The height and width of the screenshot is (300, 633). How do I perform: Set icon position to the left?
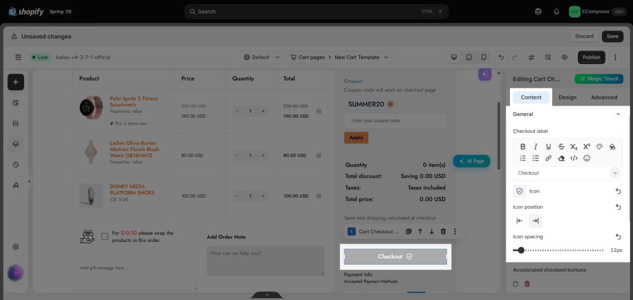(519, 221)
